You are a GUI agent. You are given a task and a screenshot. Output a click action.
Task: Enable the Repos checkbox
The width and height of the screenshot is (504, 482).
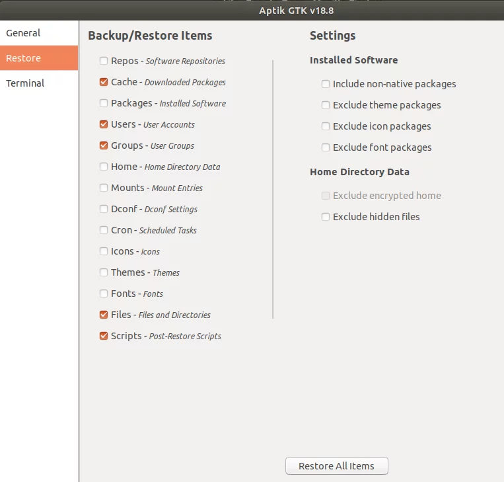pos(104,61)
